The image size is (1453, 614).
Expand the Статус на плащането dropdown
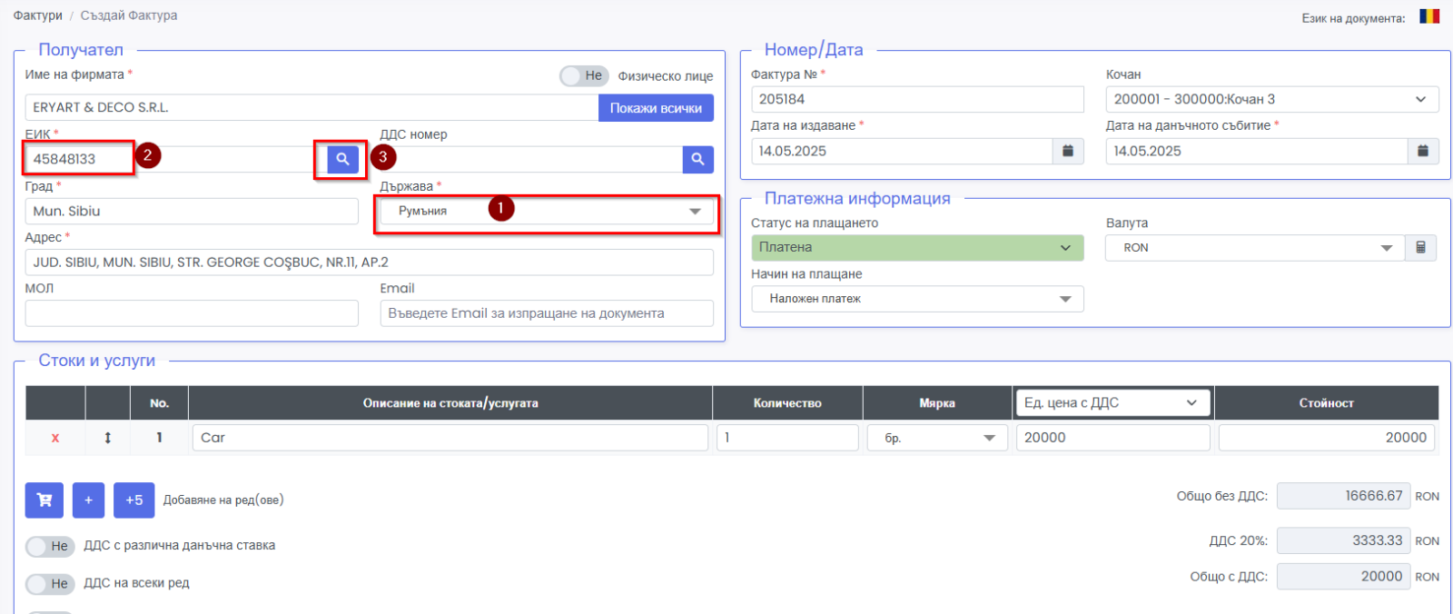tap(916, 248)
